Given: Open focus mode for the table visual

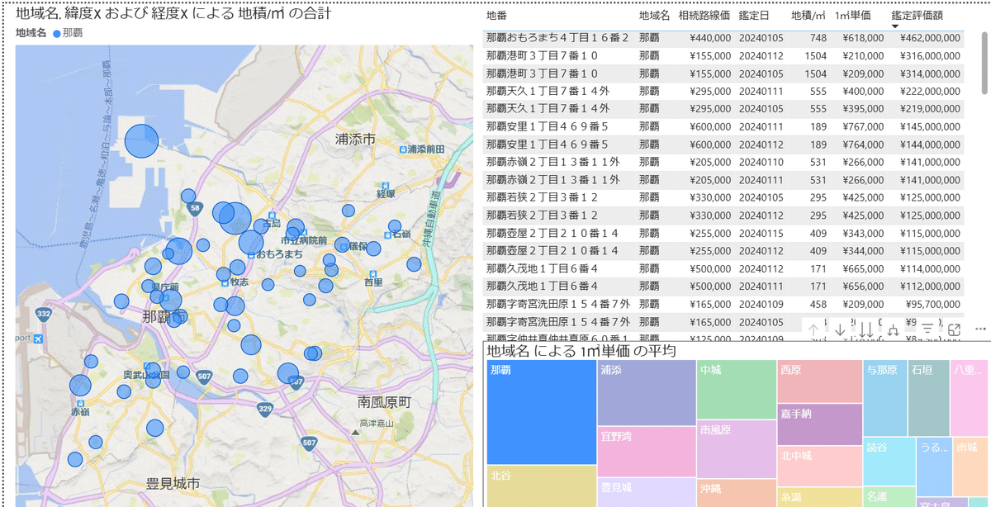Looking at the screenshot, I should (x=954, y=329).
